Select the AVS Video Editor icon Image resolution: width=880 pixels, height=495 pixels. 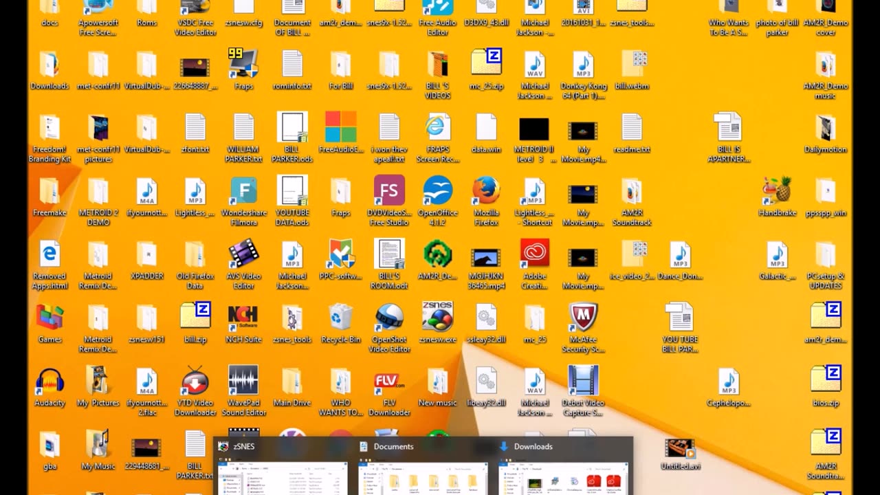coord(243,255)
